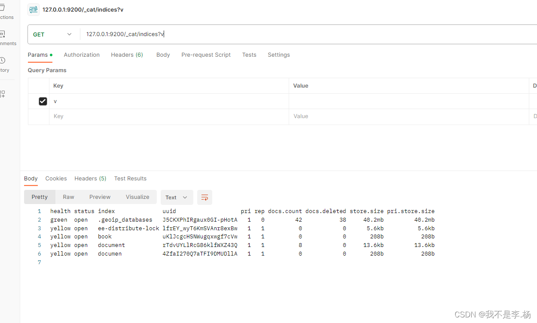This screenshot has width=537, height=323.
Task: Click the uuid '4ZfaI270Q7aTFI9DMUDllA'
Action: tap(200, 254)
